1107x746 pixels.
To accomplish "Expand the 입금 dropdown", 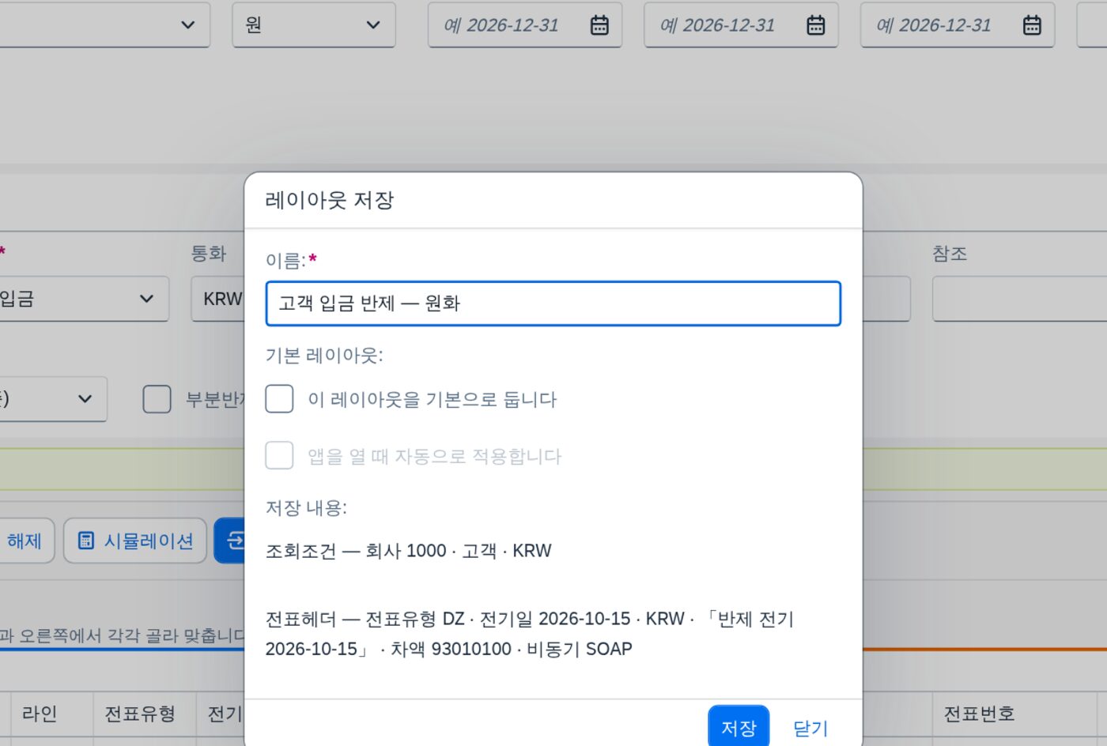I will tap(83, 299).
